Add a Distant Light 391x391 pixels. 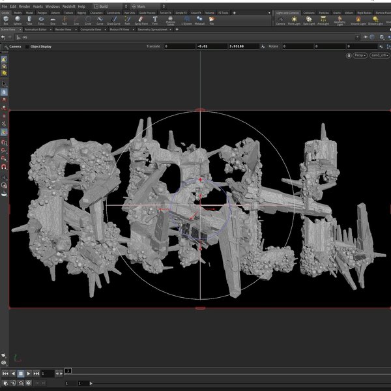point(375,20)
